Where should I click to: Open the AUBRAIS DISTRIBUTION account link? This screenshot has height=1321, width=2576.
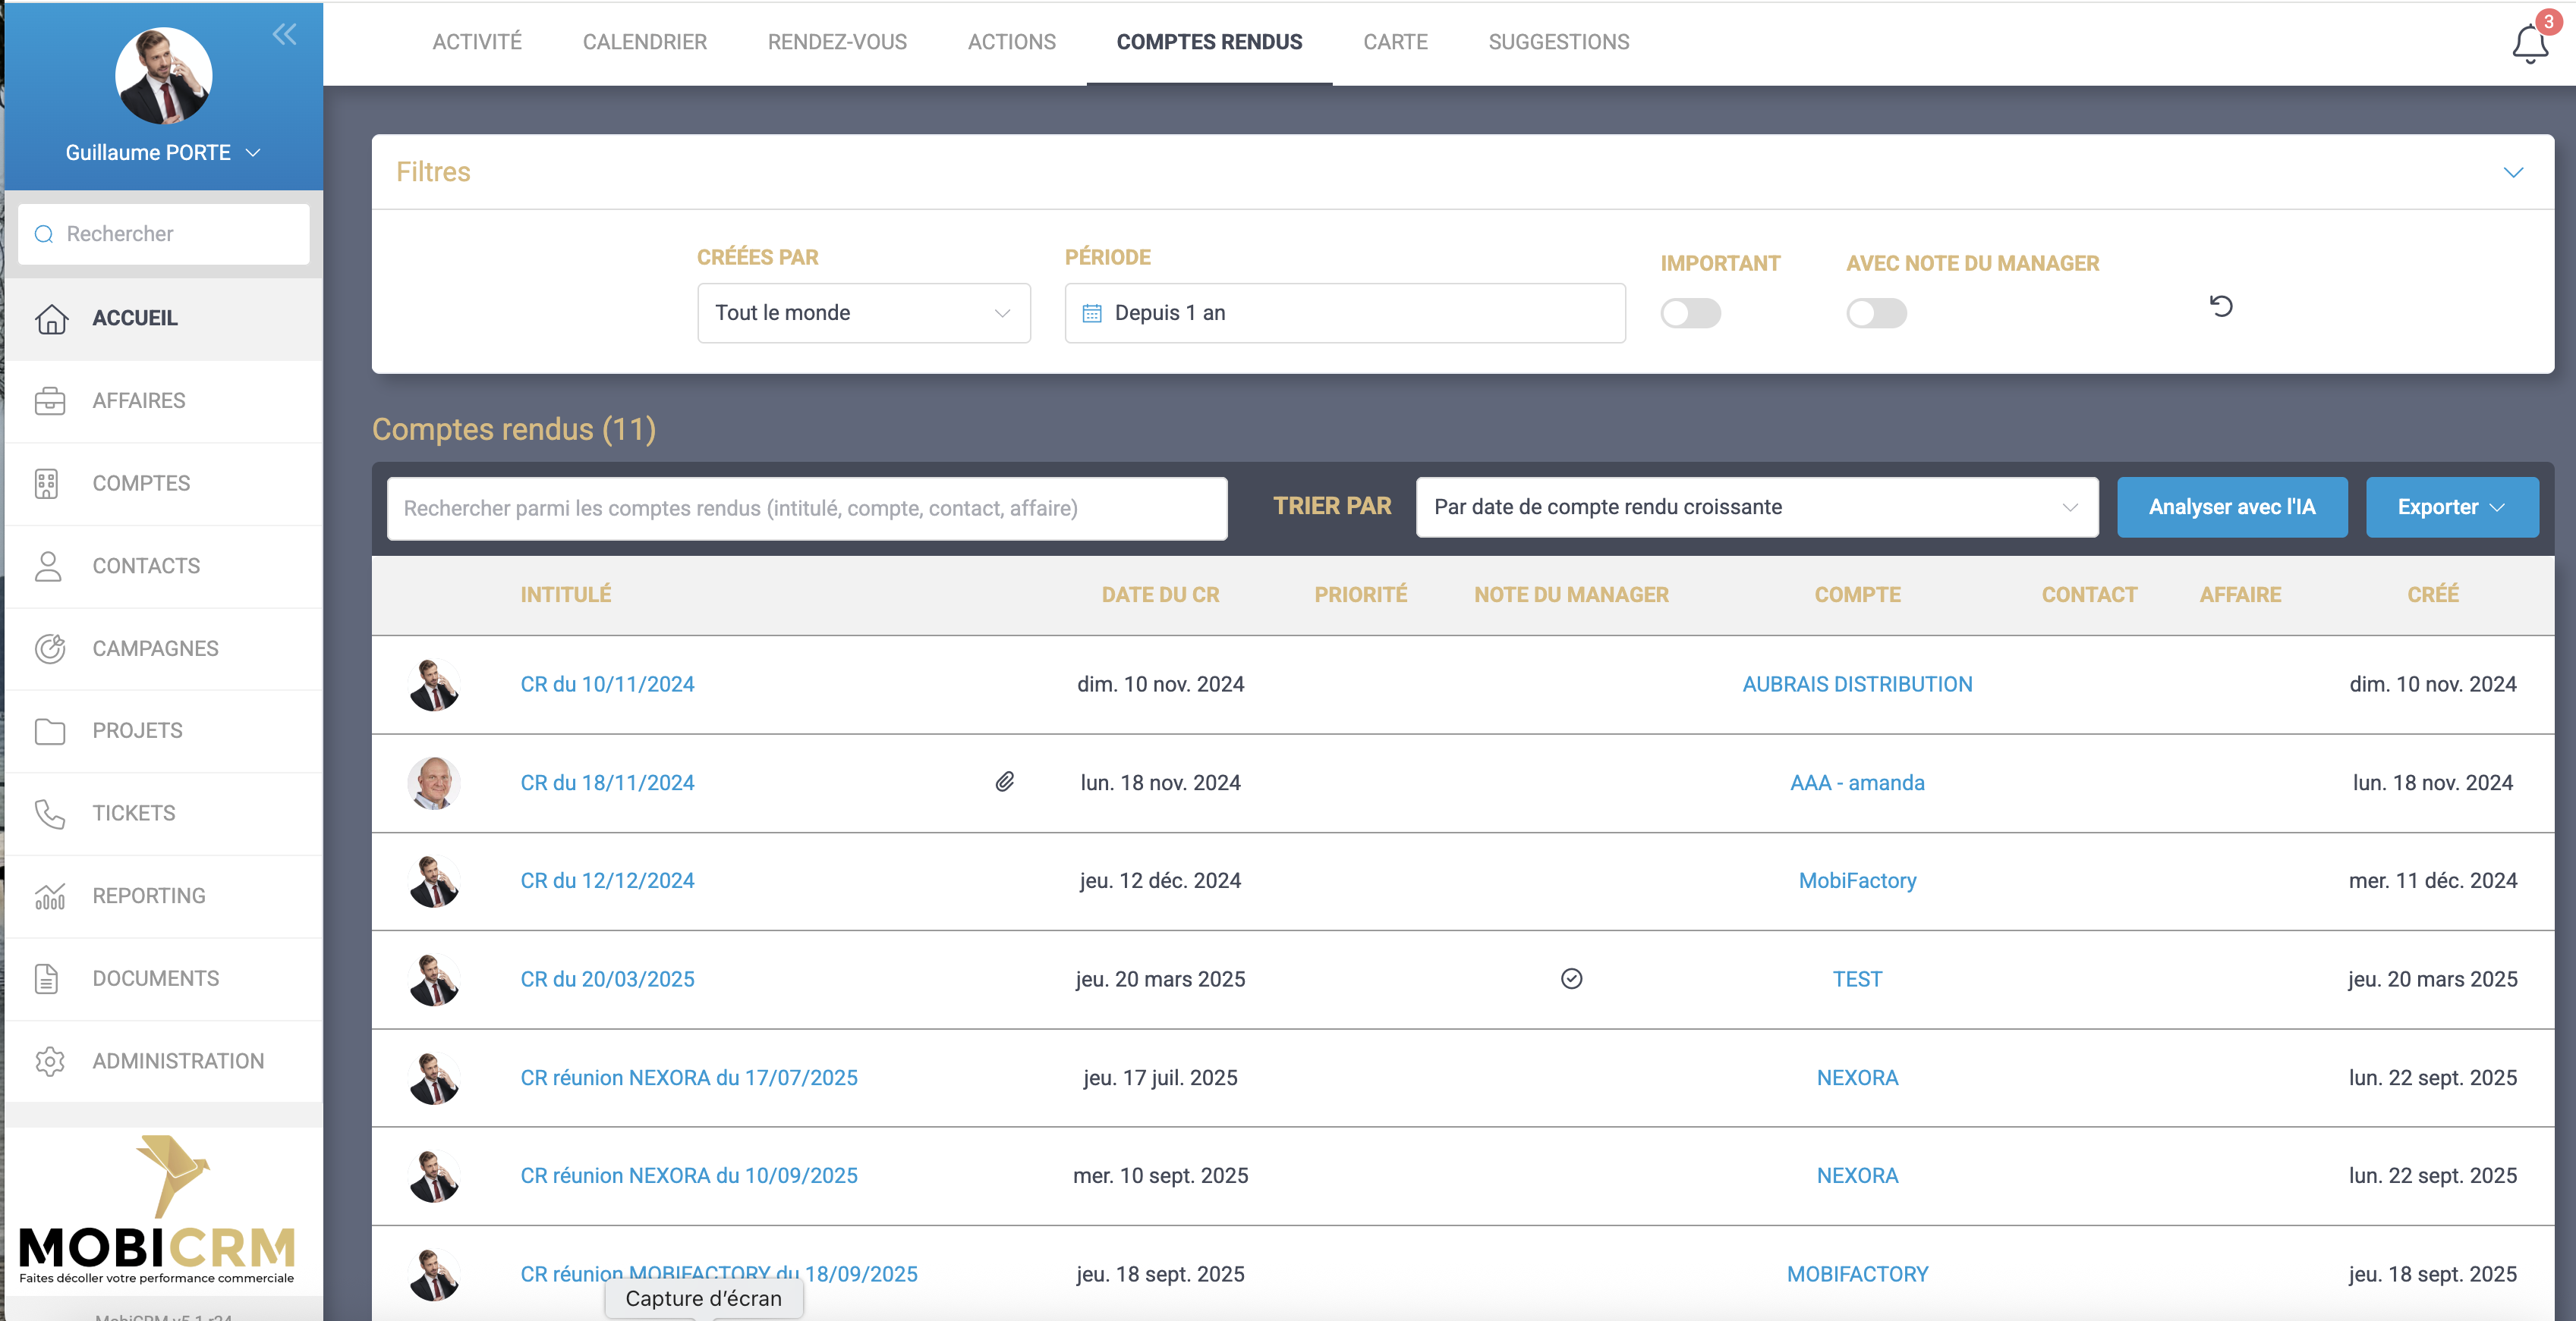1857,685
